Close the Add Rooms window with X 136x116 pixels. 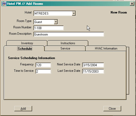tap(132, 4)
